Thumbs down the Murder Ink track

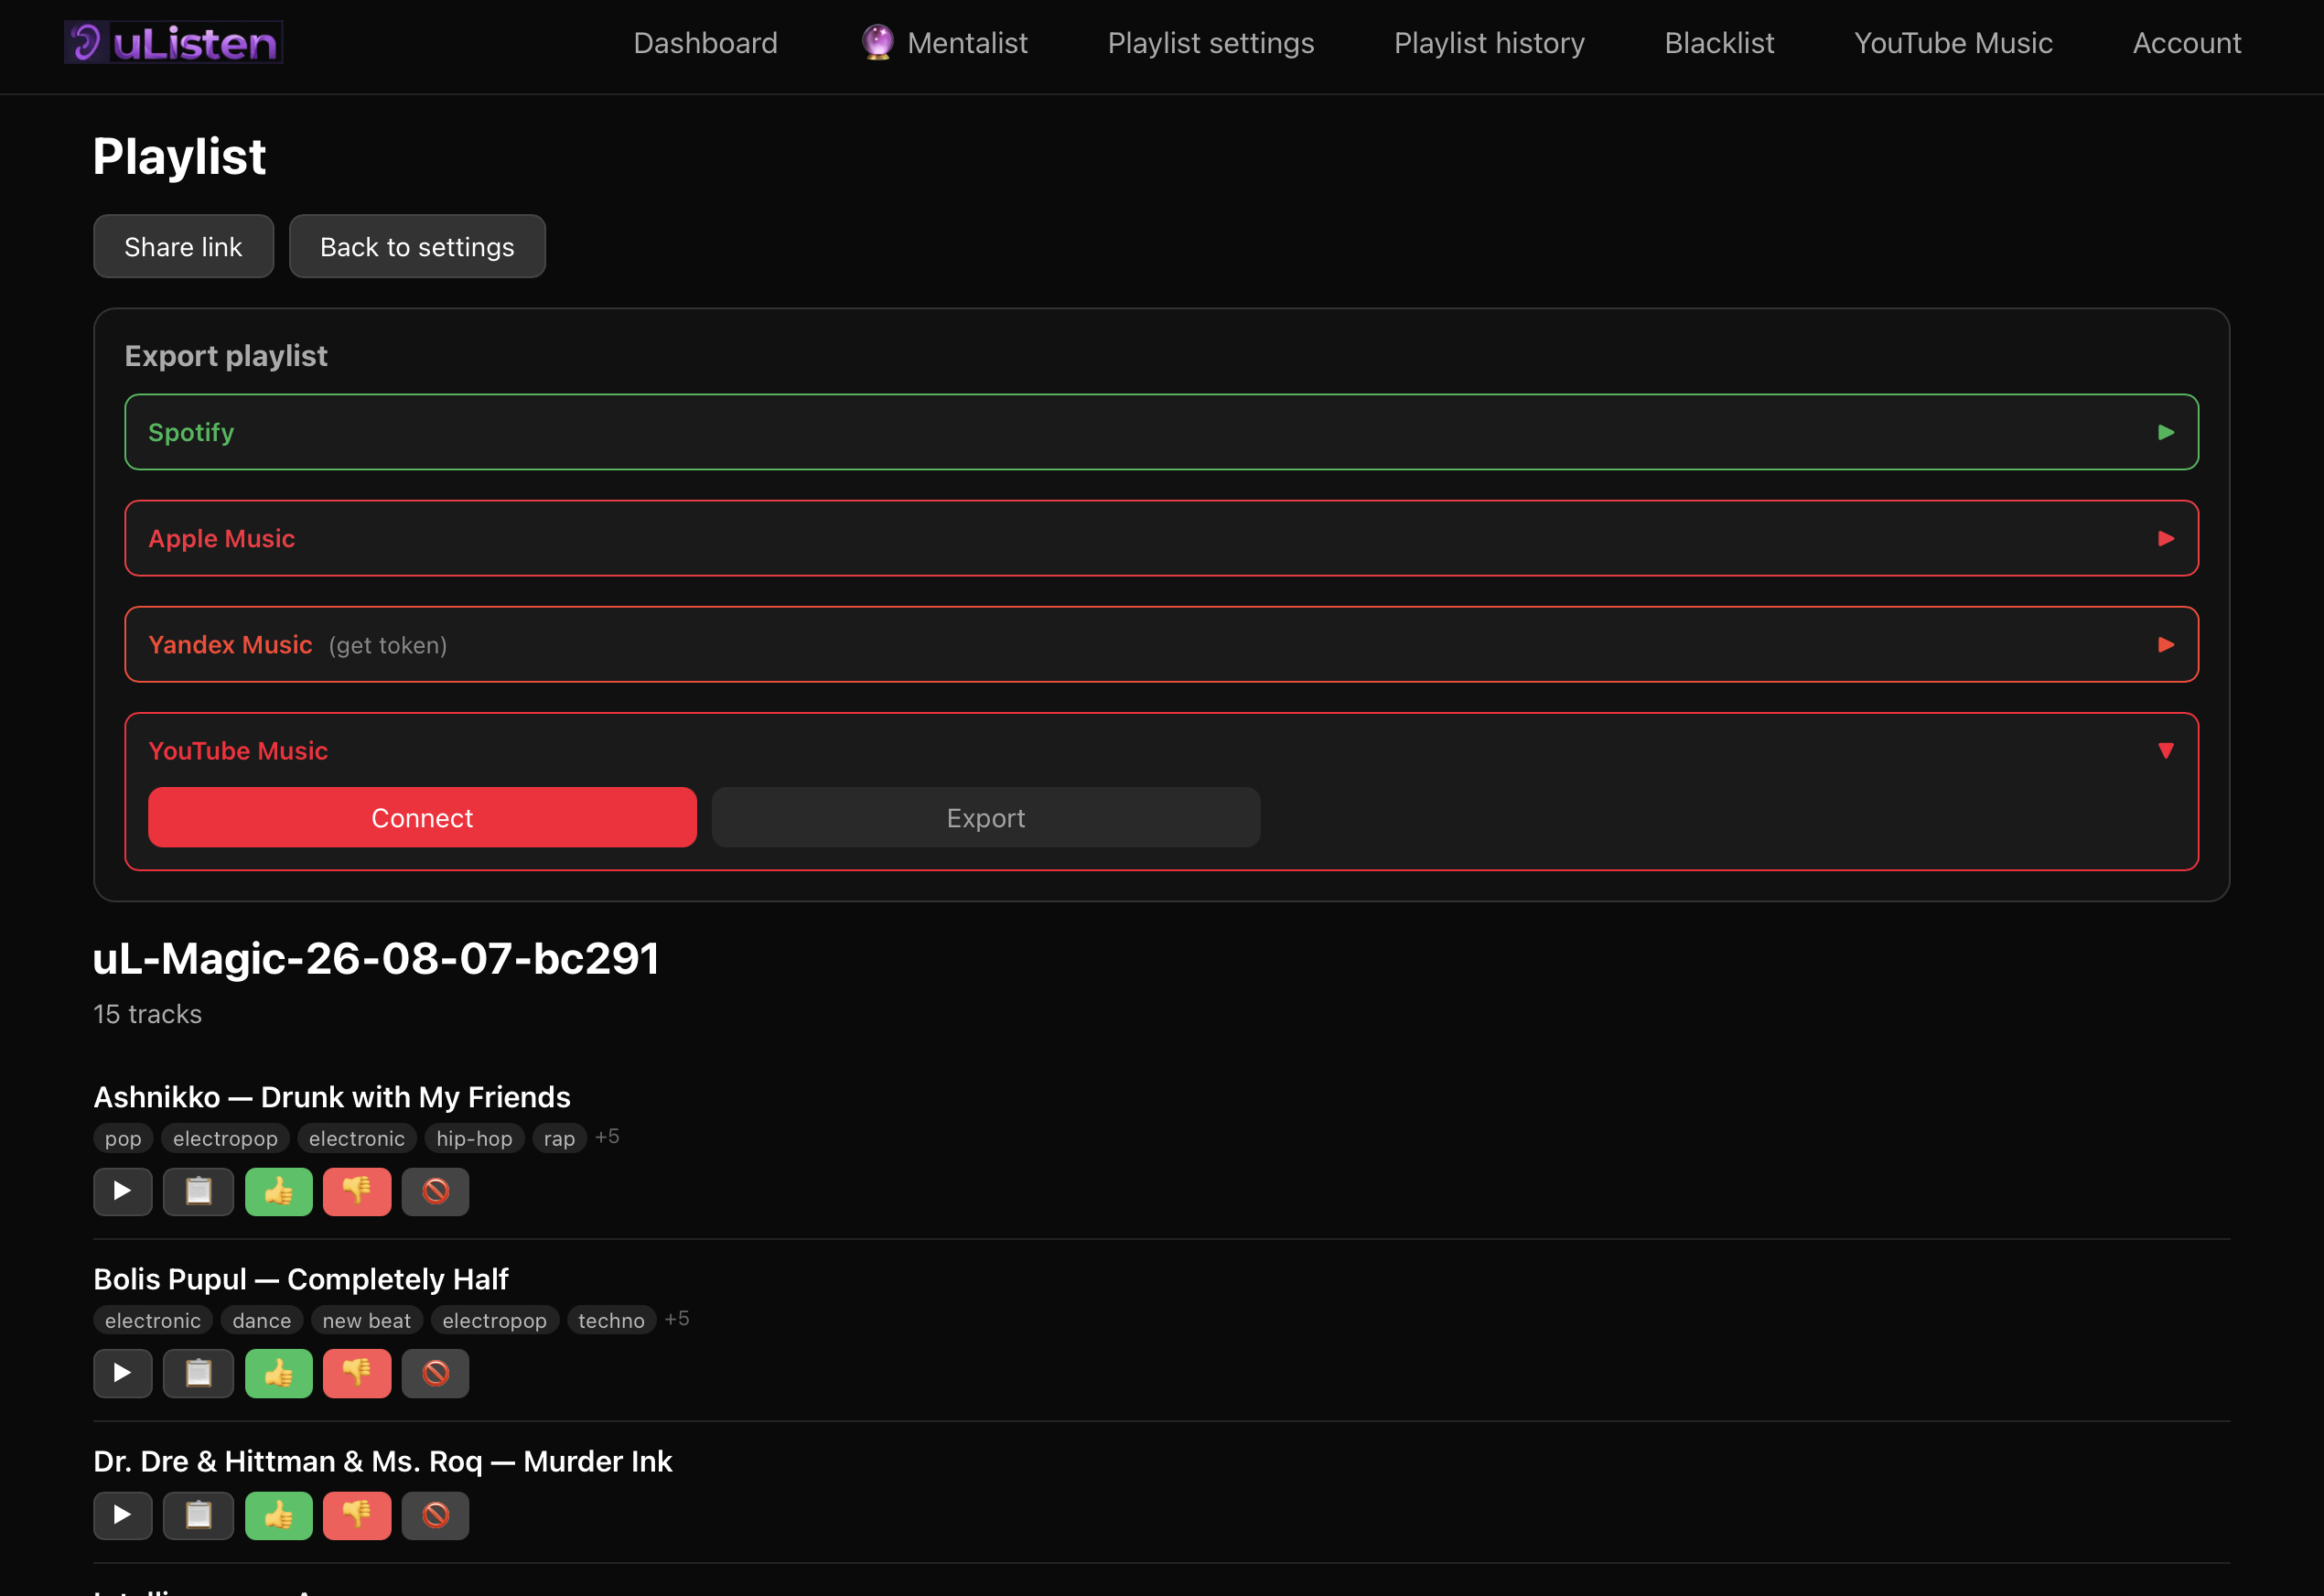click(x=357, y=1515)
